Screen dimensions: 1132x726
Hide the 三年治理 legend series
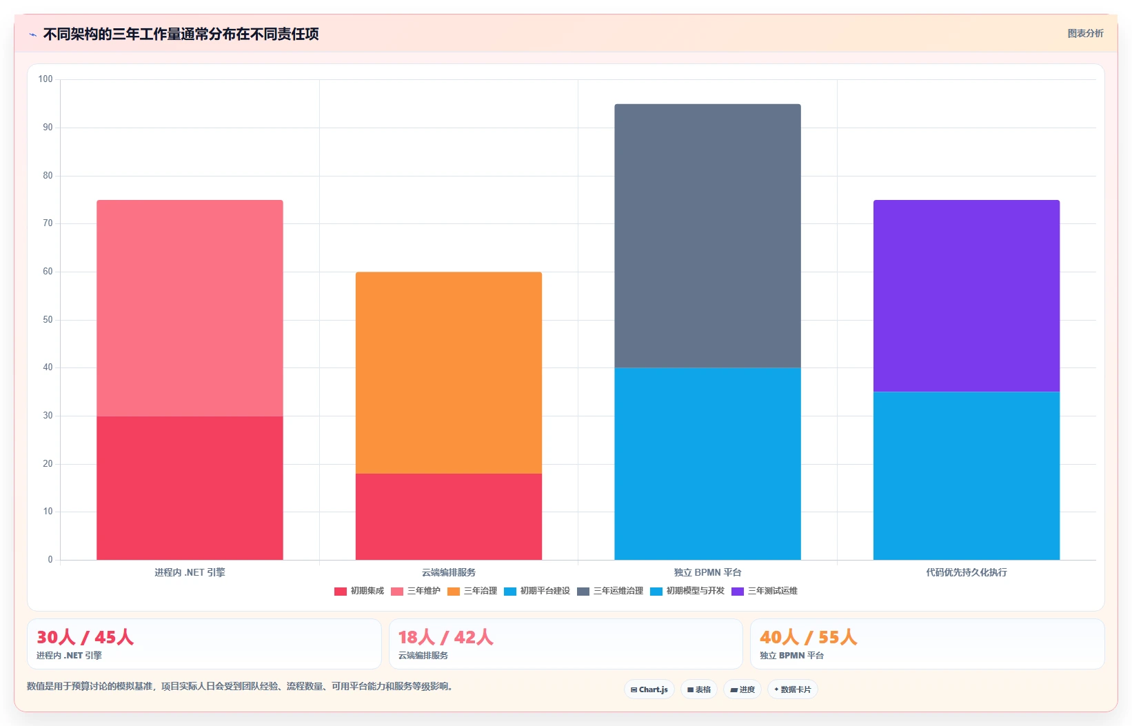coord(472,591)
